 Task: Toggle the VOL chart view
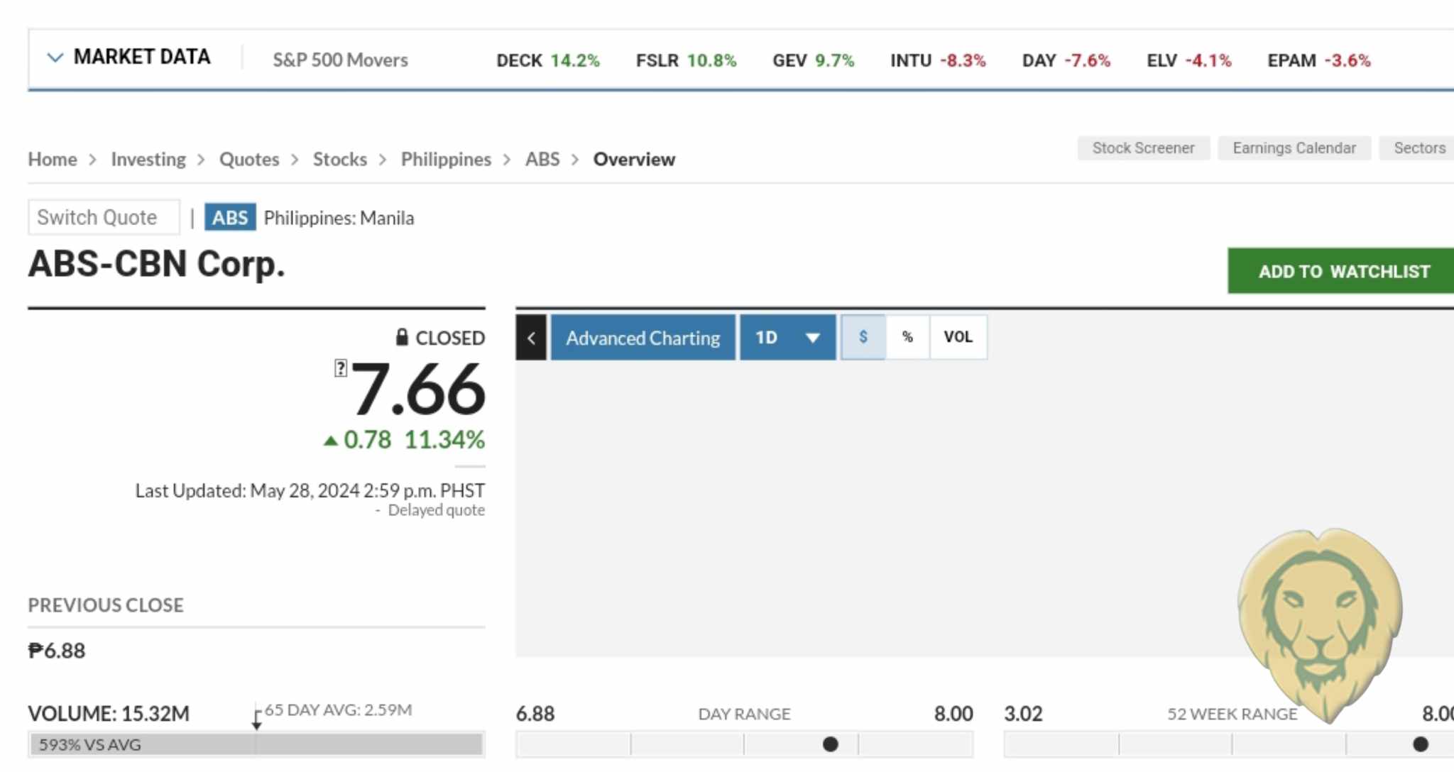tap(958, 337)
